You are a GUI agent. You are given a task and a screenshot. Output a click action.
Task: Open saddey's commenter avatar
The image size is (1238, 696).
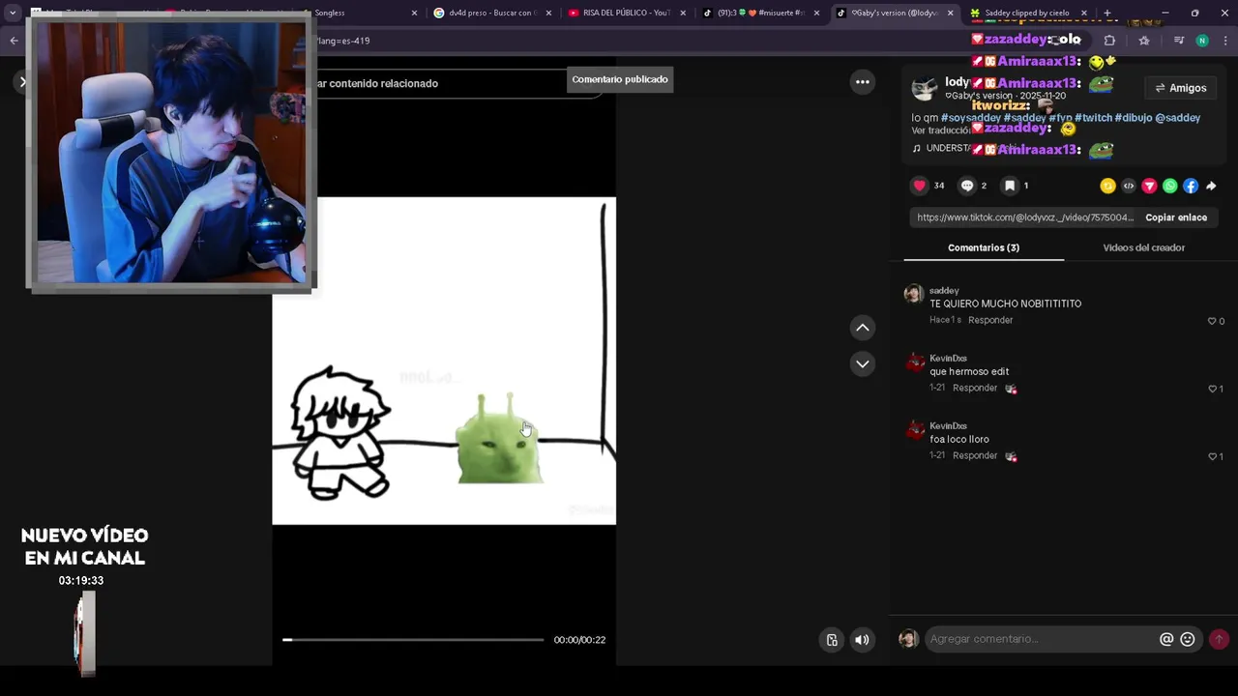(x=914, y=294)
